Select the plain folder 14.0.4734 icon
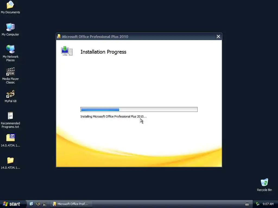Image resolution: width=278 pixels, height=208 pixels. (x=10, y=163)
